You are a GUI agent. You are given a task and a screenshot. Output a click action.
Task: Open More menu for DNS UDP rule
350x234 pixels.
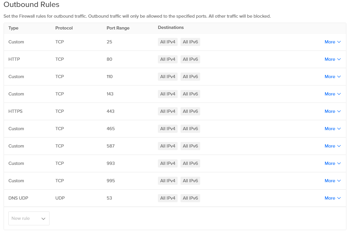[332, 198]
